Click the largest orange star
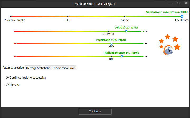The height and width of the screenshot is (118, 190). click(177, 47)
